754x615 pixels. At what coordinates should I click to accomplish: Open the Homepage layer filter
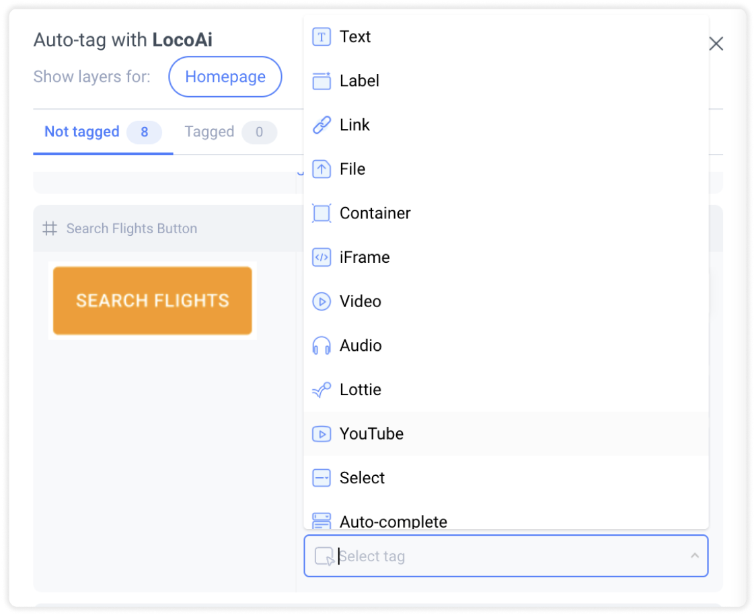[225, 77]
